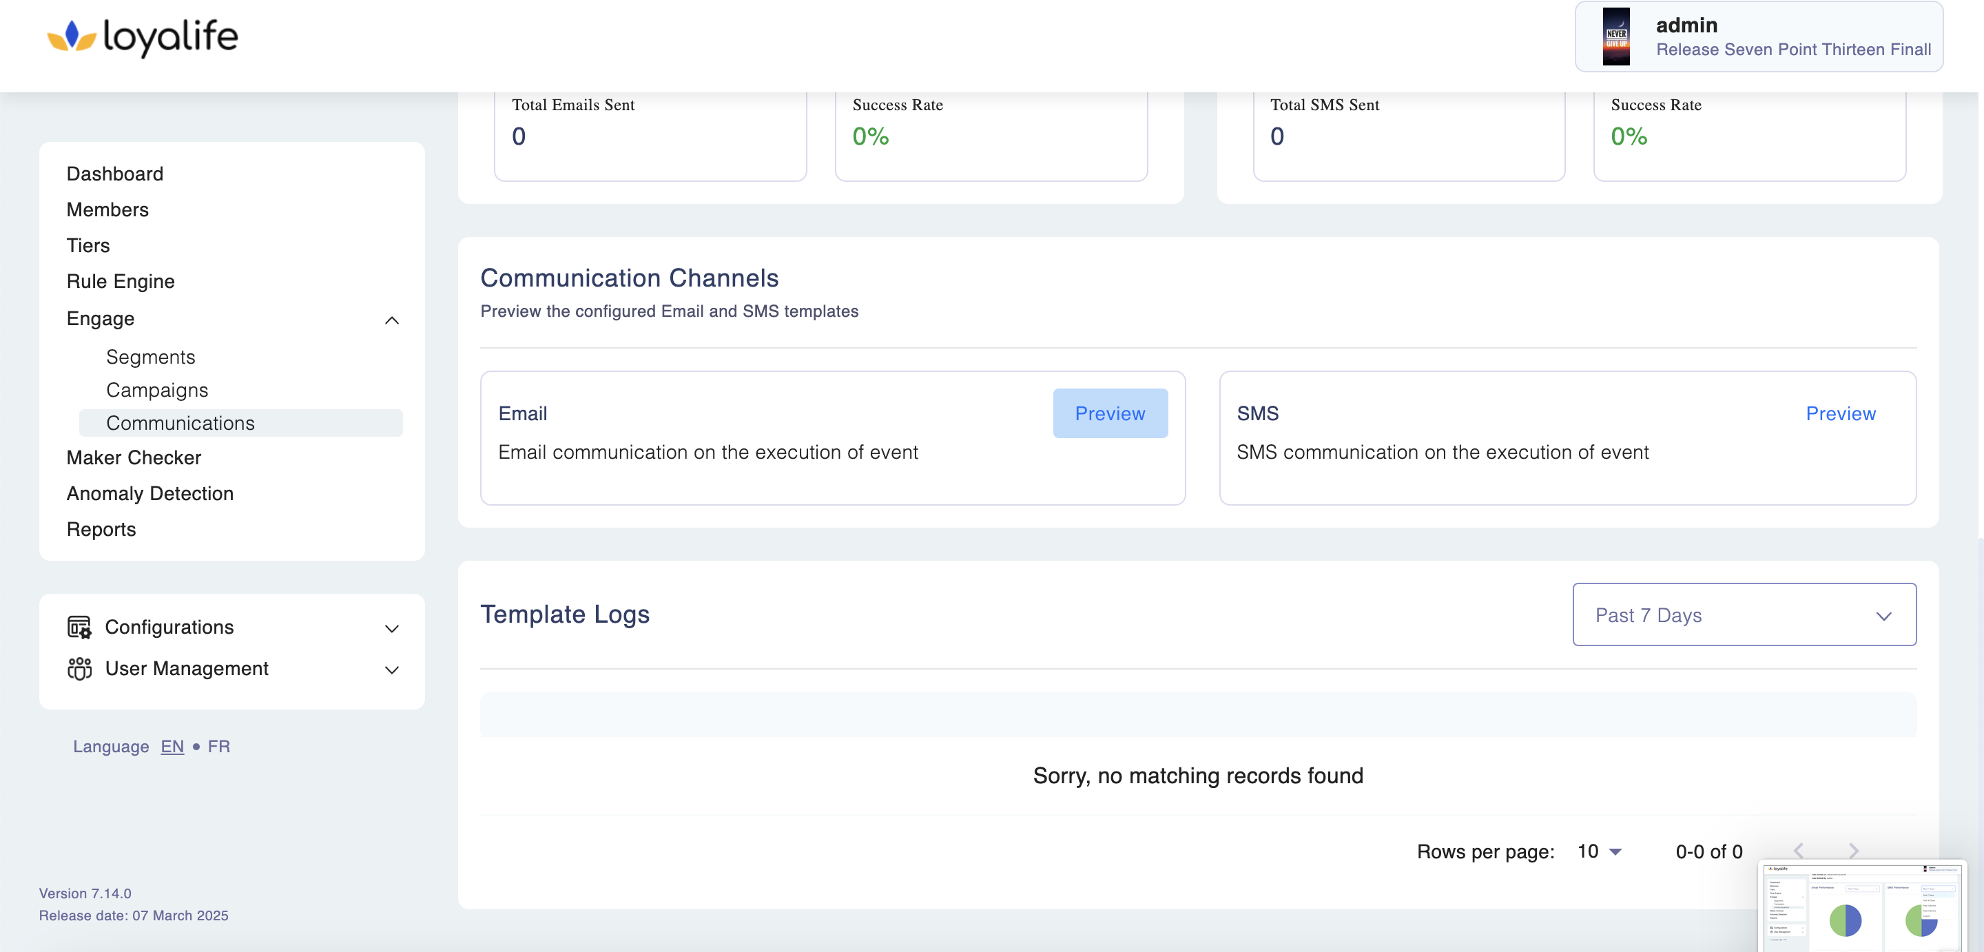Screen dimensions: 1984x952
Task: Click the Configurations settings icon
Action: (79, 627)
